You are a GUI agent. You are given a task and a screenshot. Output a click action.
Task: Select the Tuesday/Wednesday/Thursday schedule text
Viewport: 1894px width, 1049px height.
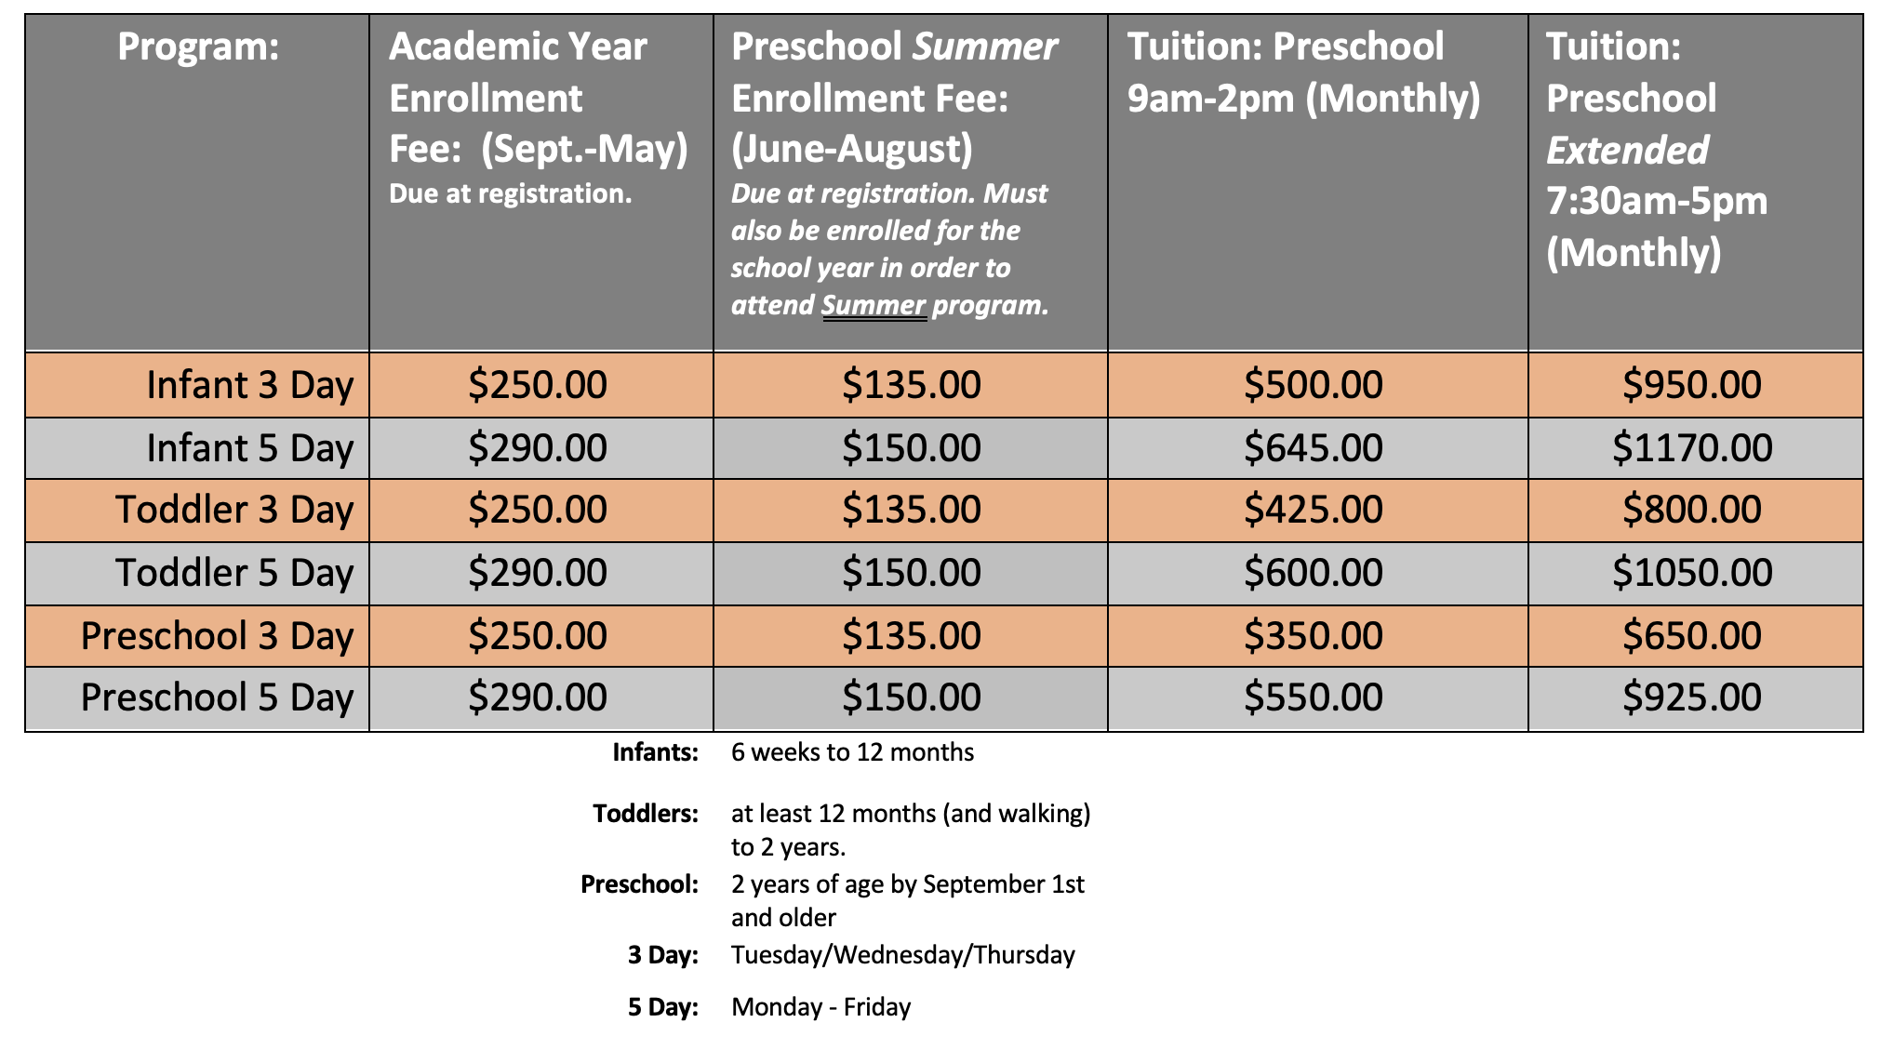(902, 955)
